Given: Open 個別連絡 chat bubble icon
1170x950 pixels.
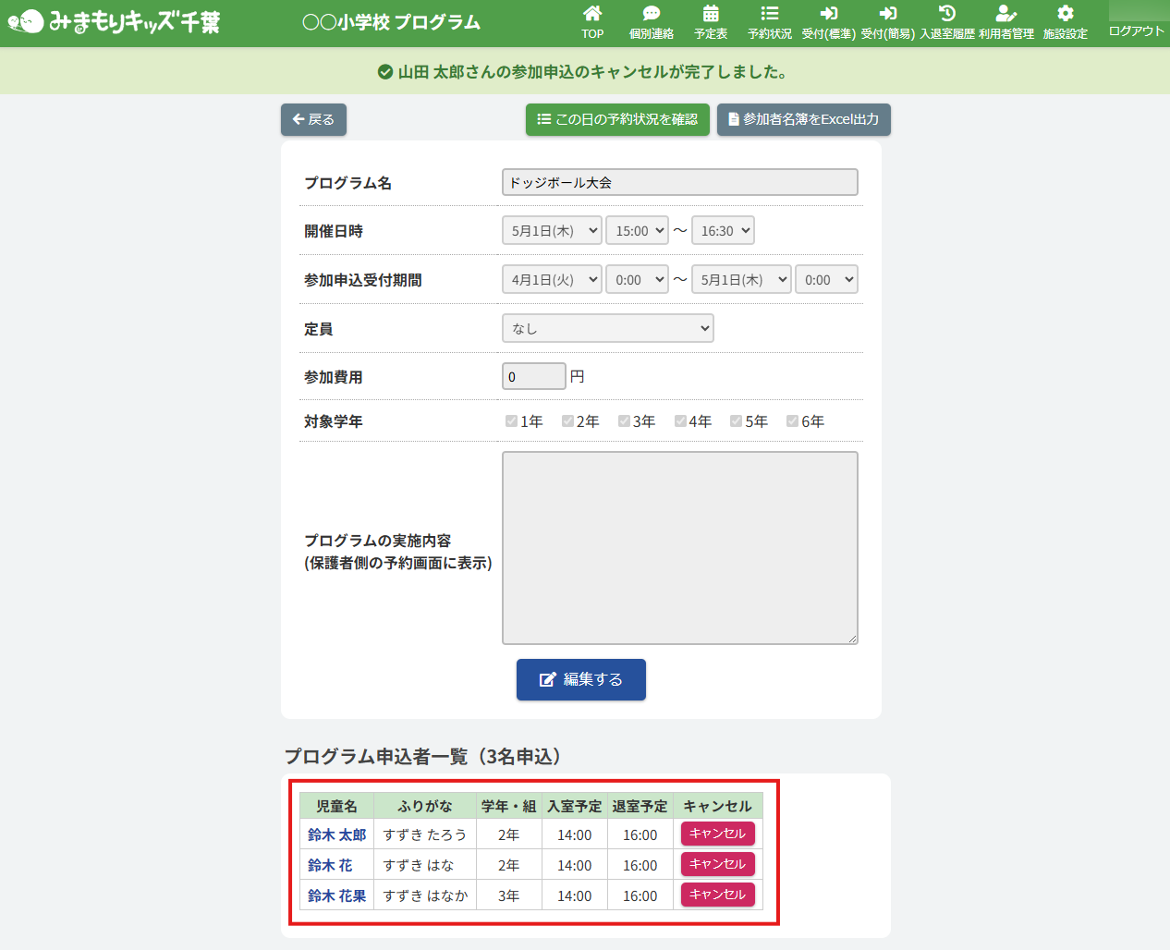Looking at the screenshot, I should click(x=652, y=15).
